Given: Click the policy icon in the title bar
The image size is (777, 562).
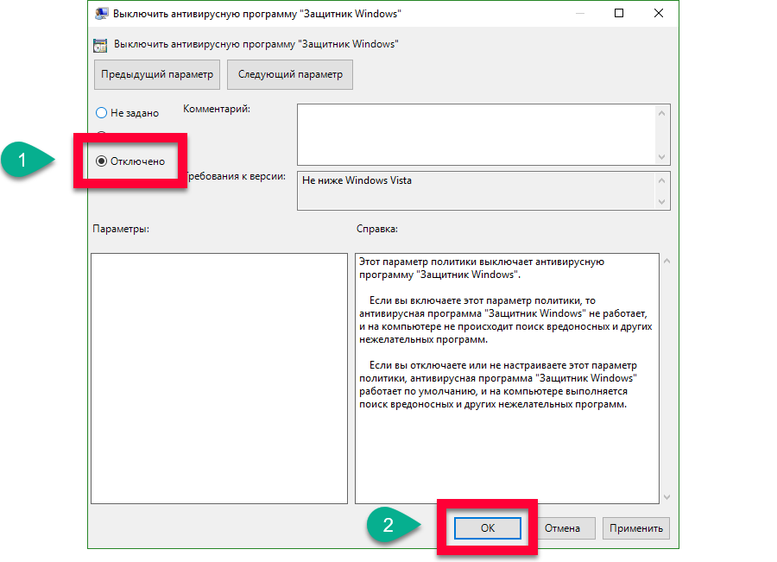Looking at the screenshot, I should coord(100,14).
